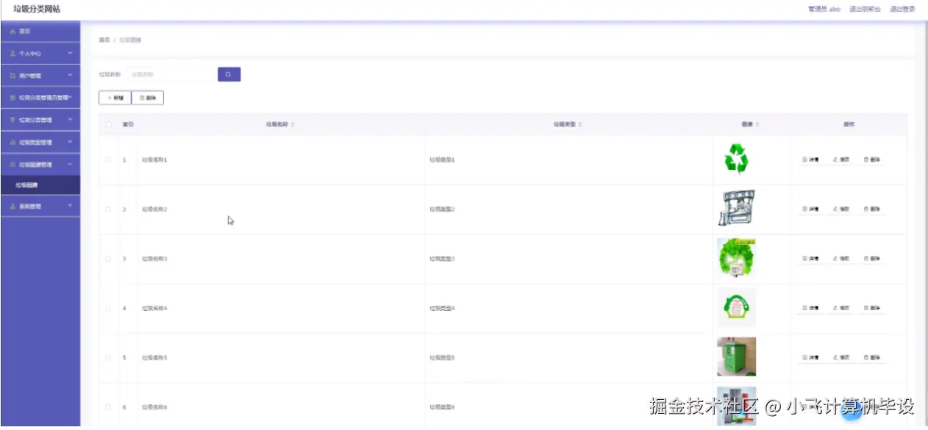Click 修改 pencil for 垃圾名称3 row
928x430 pixels.
[x=841, y=259]
